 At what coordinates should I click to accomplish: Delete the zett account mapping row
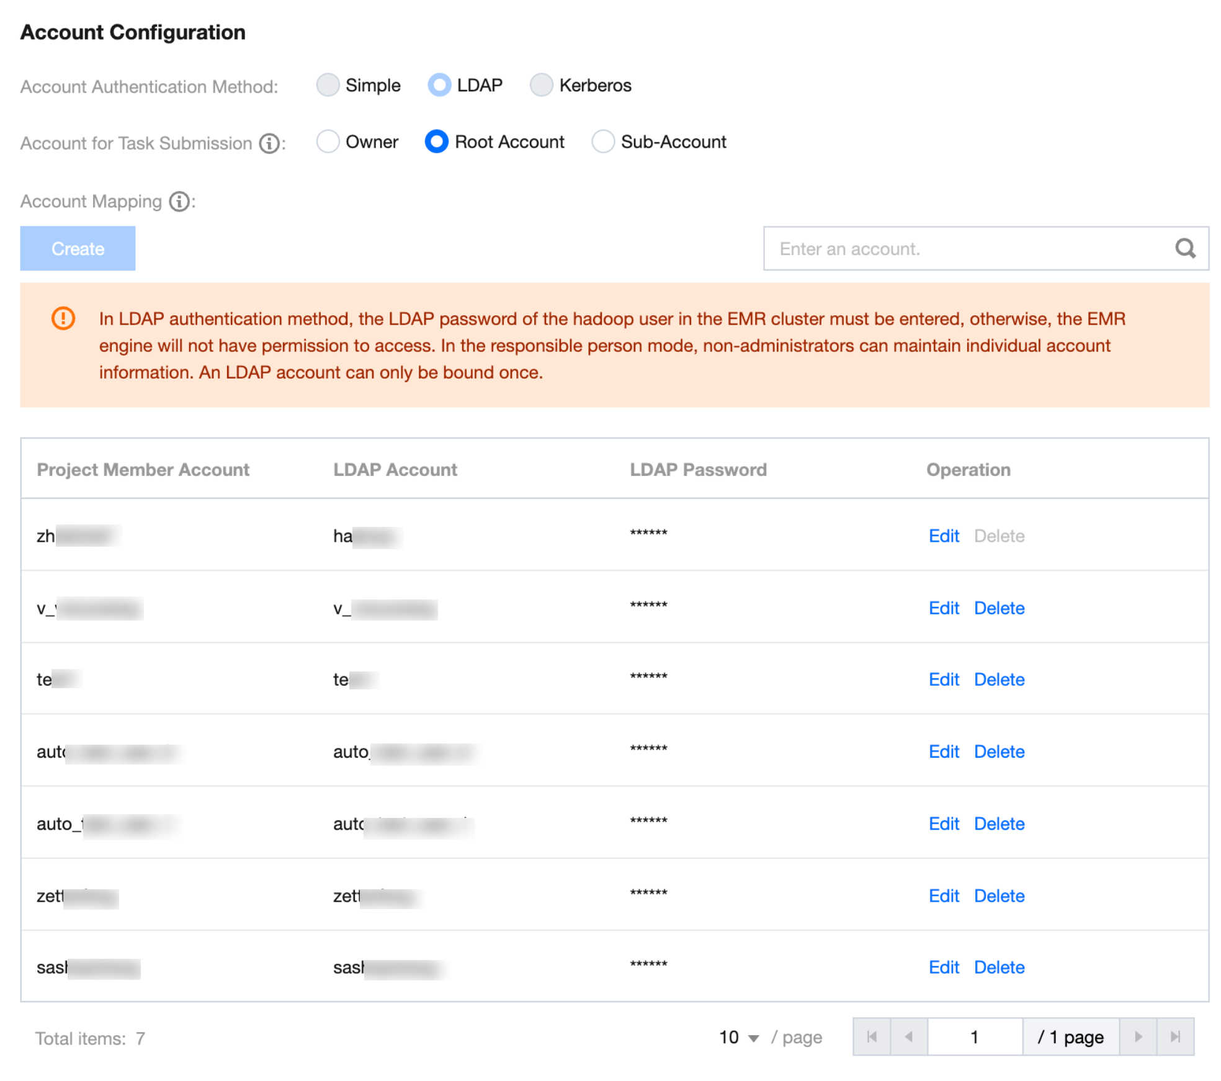[x=998, y=895]
